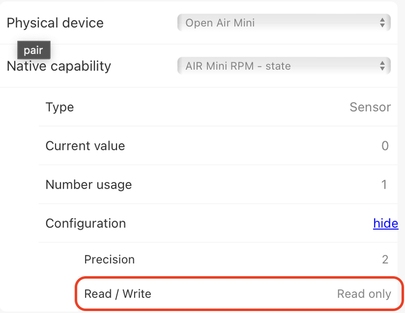
Task: Click the Physical device label
Action: click(x=55, y=23)
